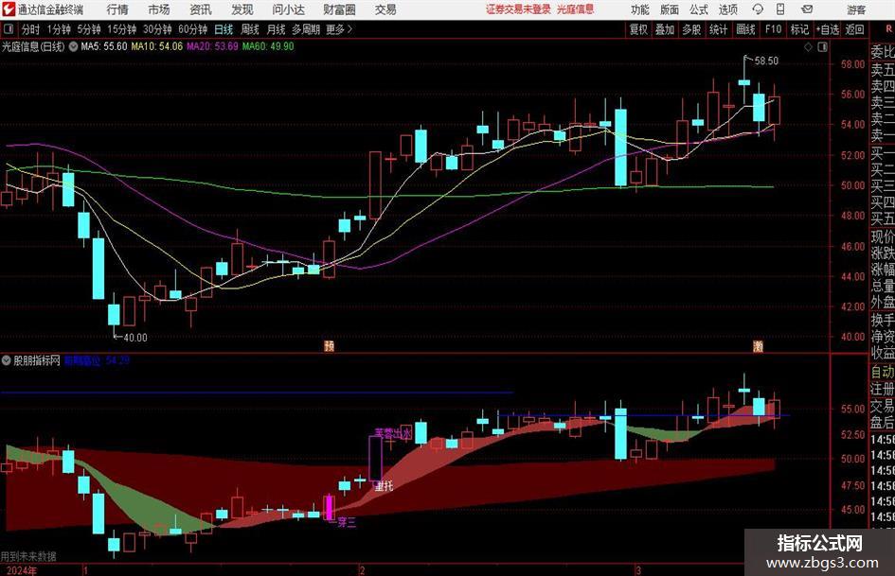This screenshot has height=576, width=895.
Task: Open the mail envelope icon
Action: (x=807, y=9)
